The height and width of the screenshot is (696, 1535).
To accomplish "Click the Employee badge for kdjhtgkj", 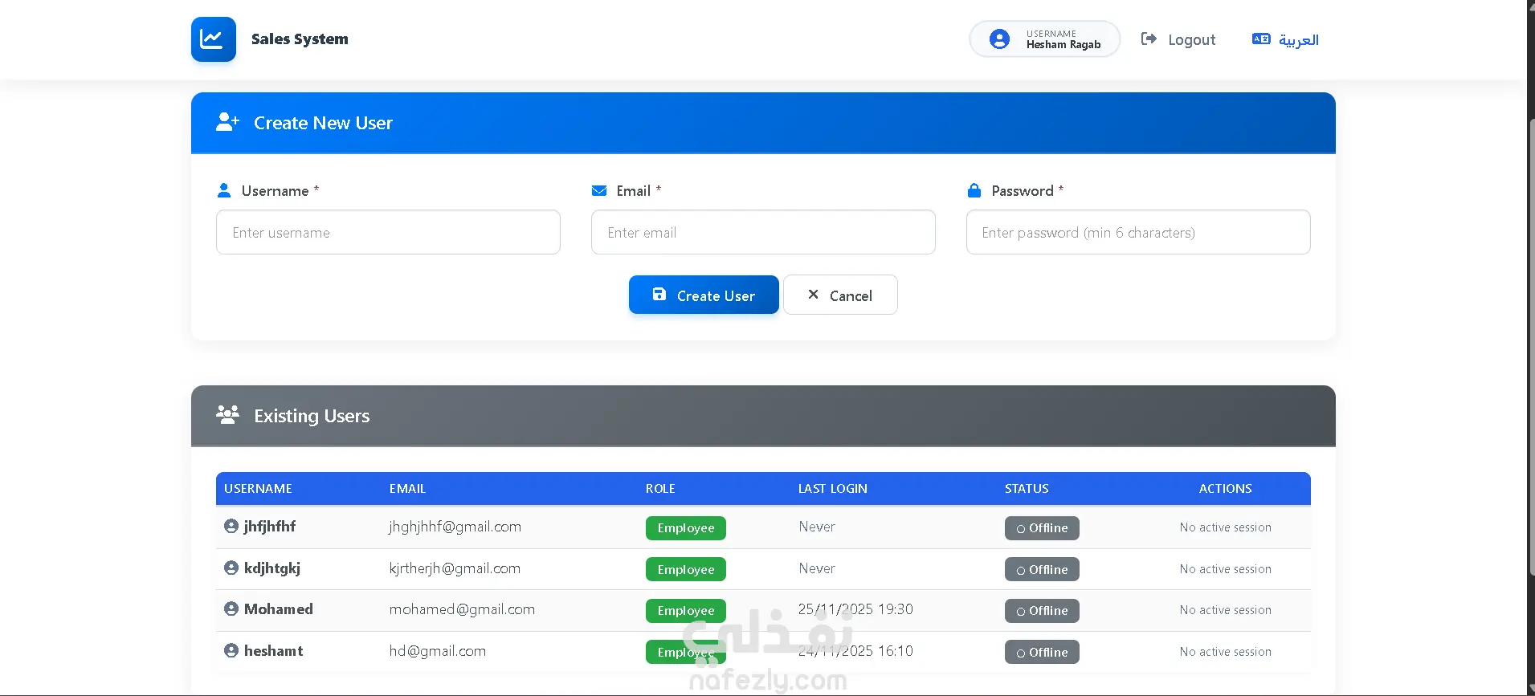I will pyautogui.click(x=686, y=569).
